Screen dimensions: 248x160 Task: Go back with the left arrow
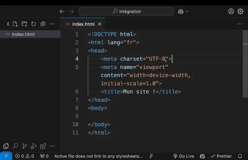pos(62,11)
